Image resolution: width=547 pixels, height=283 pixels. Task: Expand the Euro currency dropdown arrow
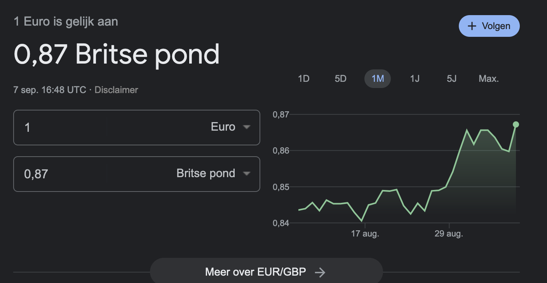pyautogui.click(x=246, y=127)
